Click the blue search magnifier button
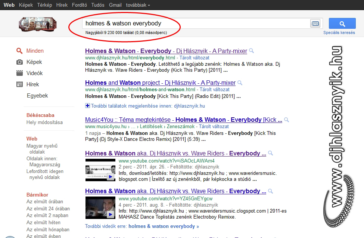Screen dimensions: 364x238 point(342,24)
